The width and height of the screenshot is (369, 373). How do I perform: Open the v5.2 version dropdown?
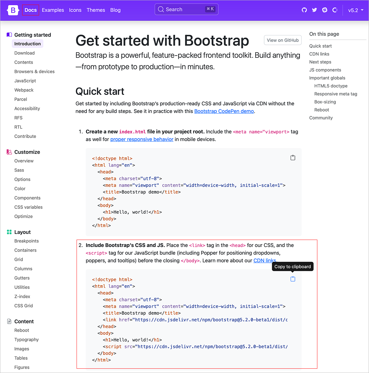tap(355, 10)
